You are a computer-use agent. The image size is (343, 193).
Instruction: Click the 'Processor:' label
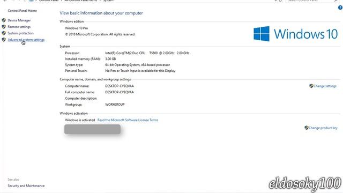pyautogui.click(x=72, y=53)
